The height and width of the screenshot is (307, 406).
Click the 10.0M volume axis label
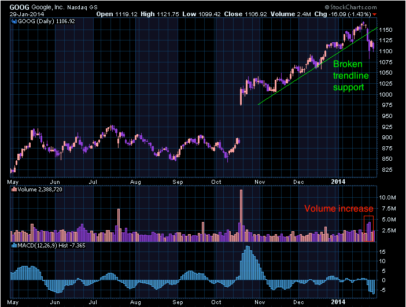387,198
